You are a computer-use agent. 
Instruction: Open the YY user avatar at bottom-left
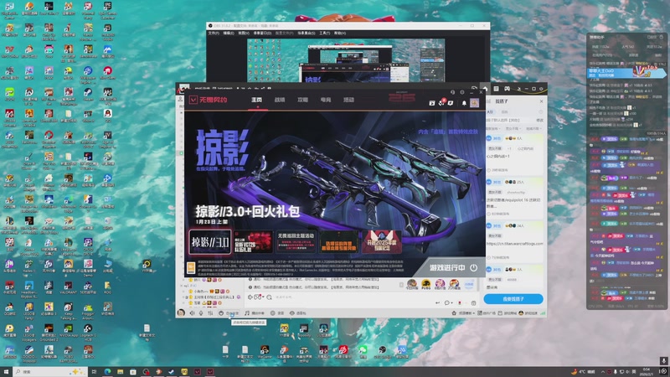click(181, 312)
